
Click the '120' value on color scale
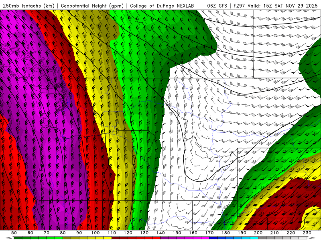point(128,233)
